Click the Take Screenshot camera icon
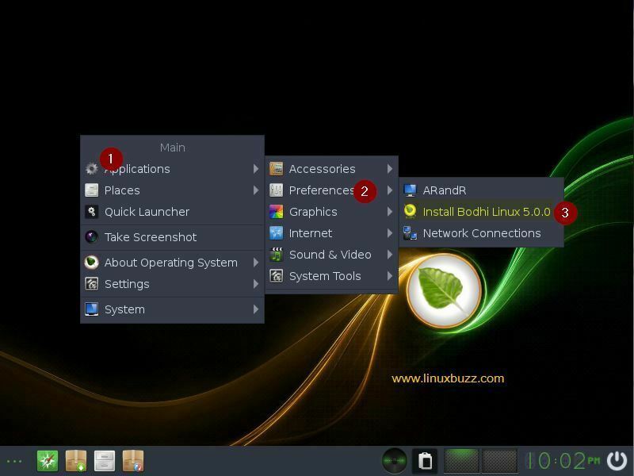This screenshot has width=634, height=476. 91,236
